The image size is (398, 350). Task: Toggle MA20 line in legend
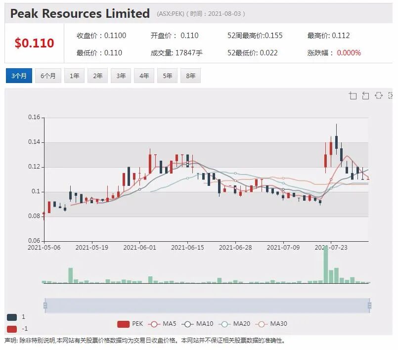coord(234,324)
